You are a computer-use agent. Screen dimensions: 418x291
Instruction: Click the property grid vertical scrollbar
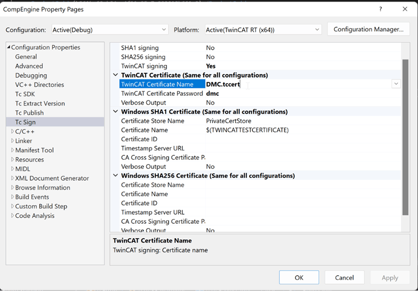pos(405,137)
